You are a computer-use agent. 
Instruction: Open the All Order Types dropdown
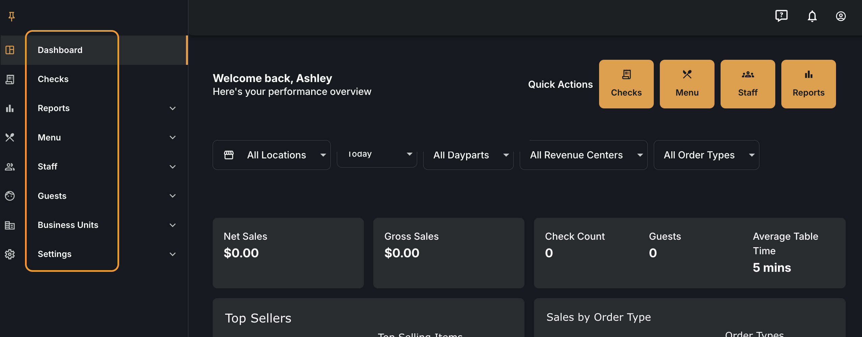pyautogui.click(x=706, y=155)
